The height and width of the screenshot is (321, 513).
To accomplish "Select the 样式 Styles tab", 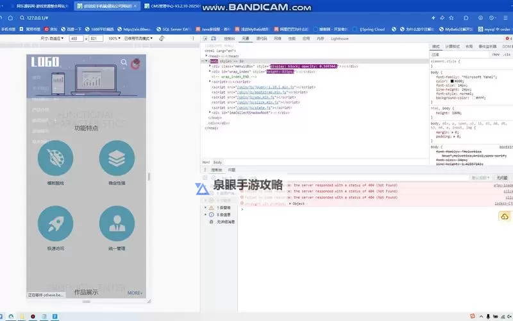I will [436, 46].
